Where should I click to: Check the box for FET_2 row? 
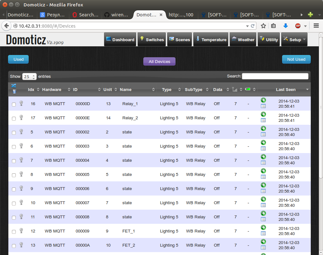point(14,246)
